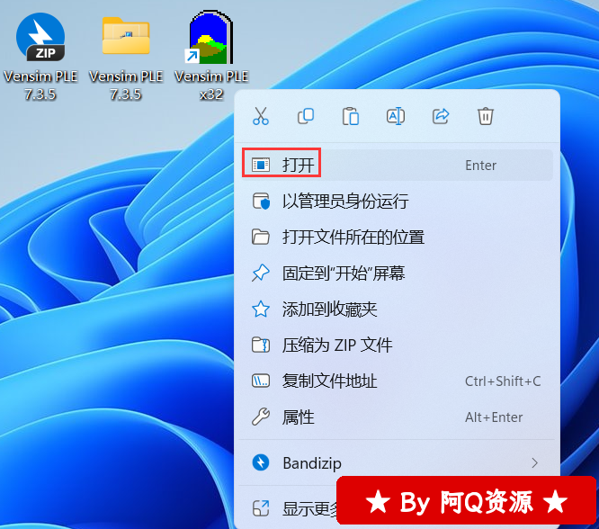Click the Alt+Enter shortcut text
This screenshot has height=529, width=599.
click(x=494, y=417)
